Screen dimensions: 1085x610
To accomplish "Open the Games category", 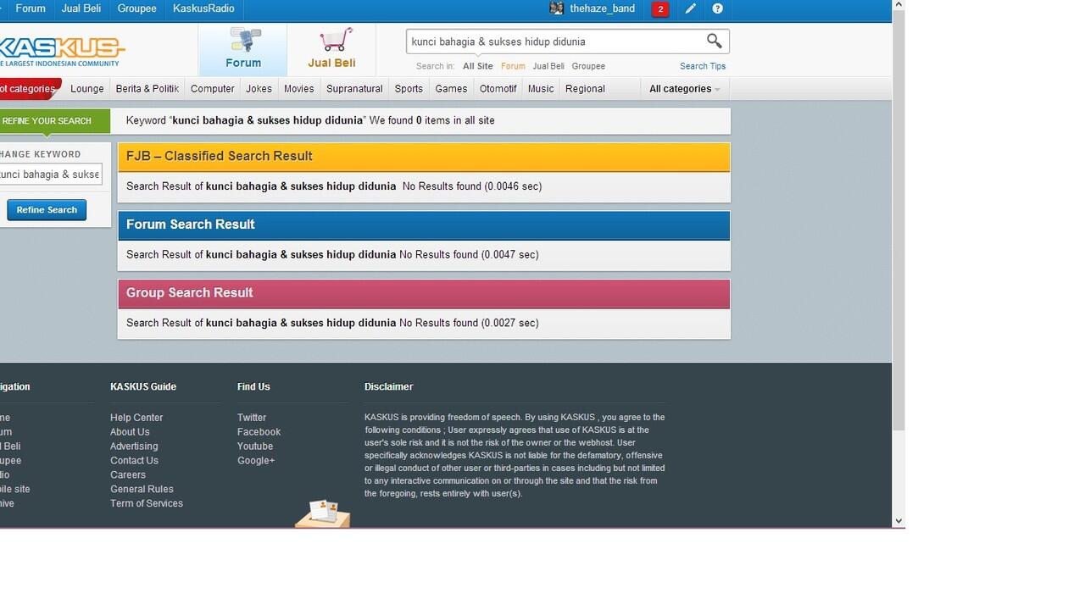I will (x=451, y=89).
